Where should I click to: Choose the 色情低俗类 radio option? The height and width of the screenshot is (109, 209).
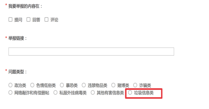(32, 85)
